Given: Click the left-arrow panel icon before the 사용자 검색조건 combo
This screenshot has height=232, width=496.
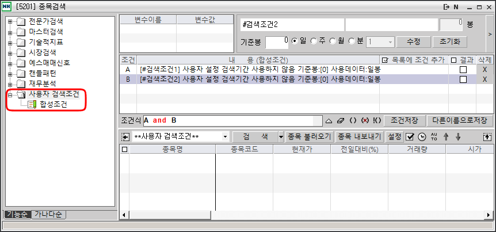Looking at the screenshot, I should [x=125, y=137].
